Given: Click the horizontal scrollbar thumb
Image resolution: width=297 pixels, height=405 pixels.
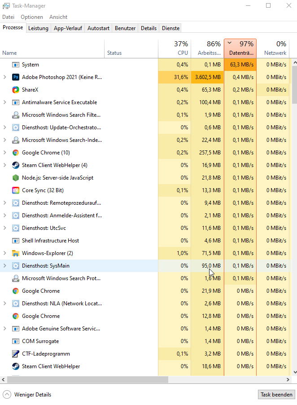Looking at the screenshot, I should pyautogui.click(x=88, y=380).
